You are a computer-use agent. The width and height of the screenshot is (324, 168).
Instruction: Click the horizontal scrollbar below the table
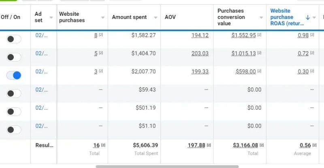[x=167, y=166]
